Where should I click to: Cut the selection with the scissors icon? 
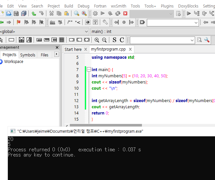point(52,13)
